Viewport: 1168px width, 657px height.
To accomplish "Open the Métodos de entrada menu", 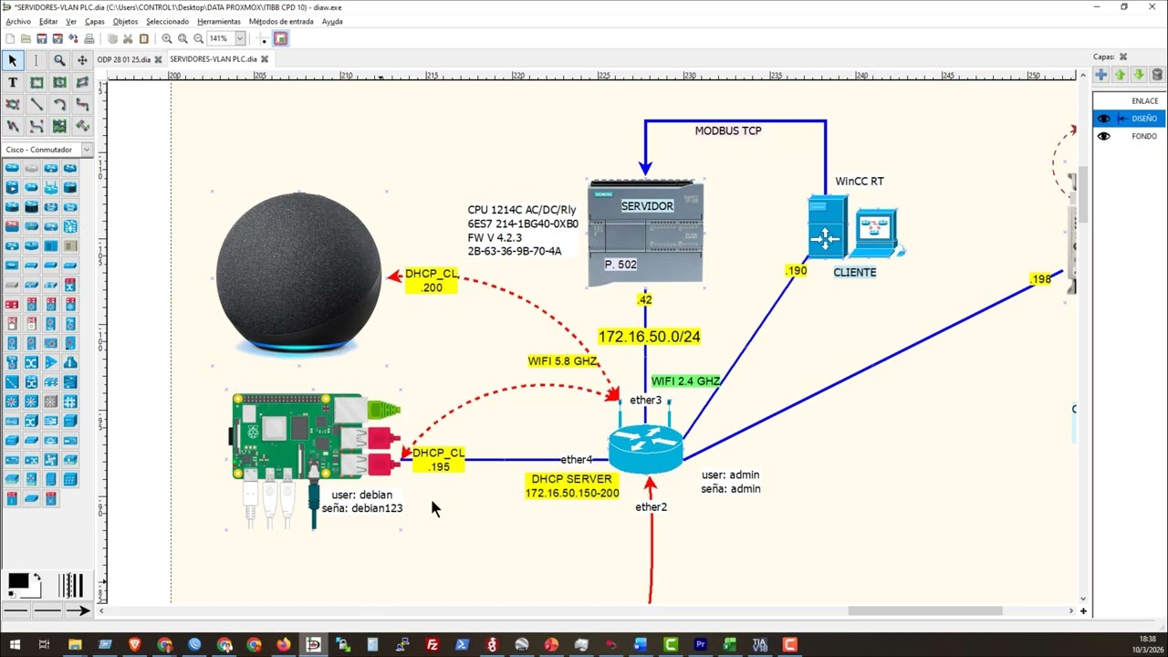I will (281, 21).
